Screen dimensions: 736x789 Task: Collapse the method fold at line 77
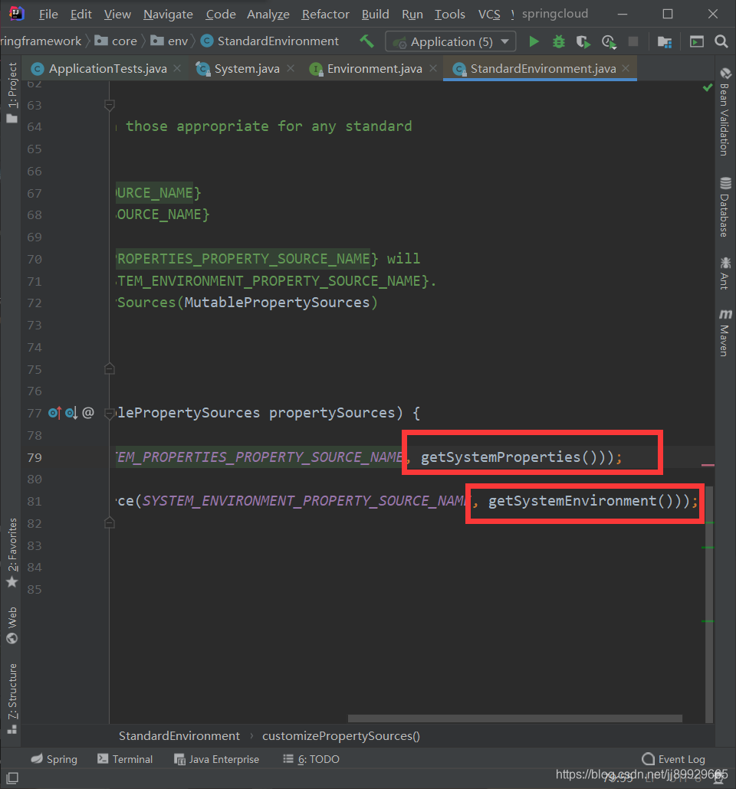(109, 414)
